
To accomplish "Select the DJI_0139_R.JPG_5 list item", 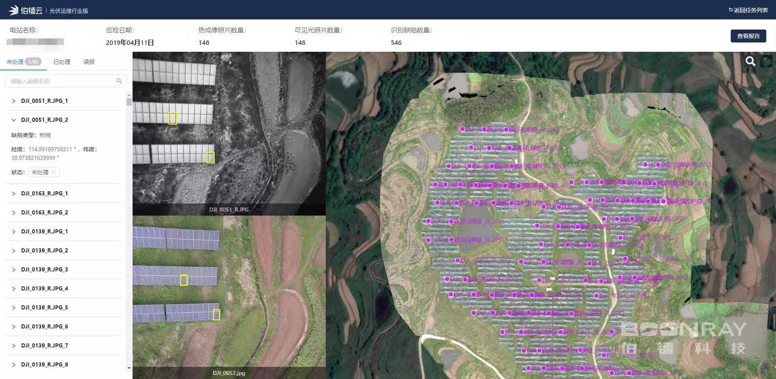I will [44, 307].
